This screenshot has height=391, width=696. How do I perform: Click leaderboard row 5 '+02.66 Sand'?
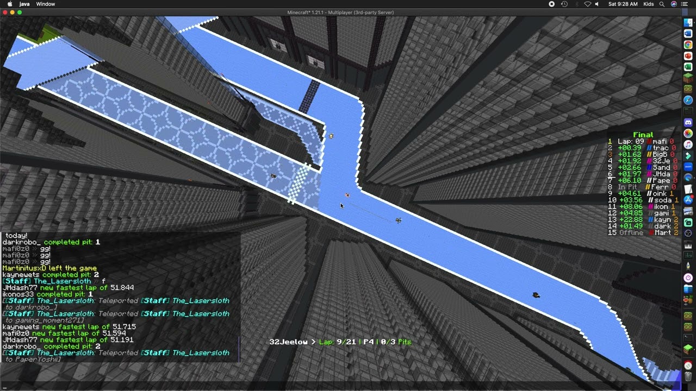[642, 167]
